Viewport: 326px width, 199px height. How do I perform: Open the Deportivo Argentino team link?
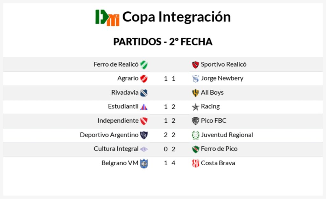click(x=109, y=135)
